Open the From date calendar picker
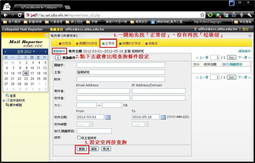255x163 pixels. click(107, 117)
